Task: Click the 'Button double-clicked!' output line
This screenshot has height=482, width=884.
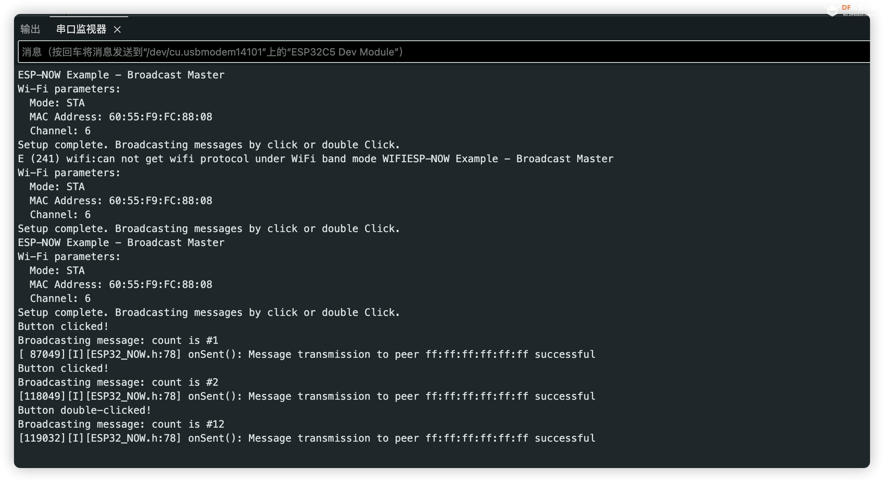Action: [84, 410]
